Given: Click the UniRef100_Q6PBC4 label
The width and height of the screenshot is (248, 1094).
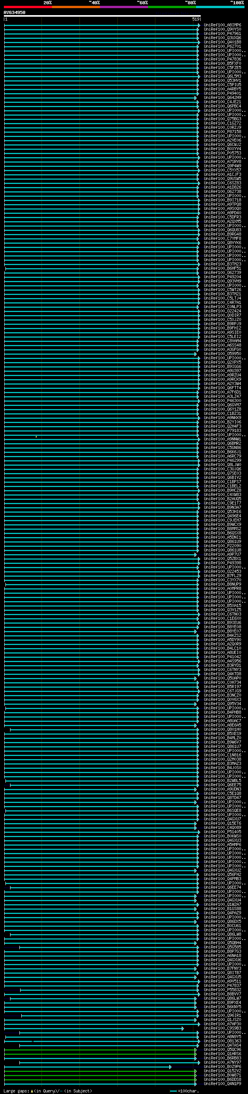Looking at the screenshot, I should tap(222, 106).
